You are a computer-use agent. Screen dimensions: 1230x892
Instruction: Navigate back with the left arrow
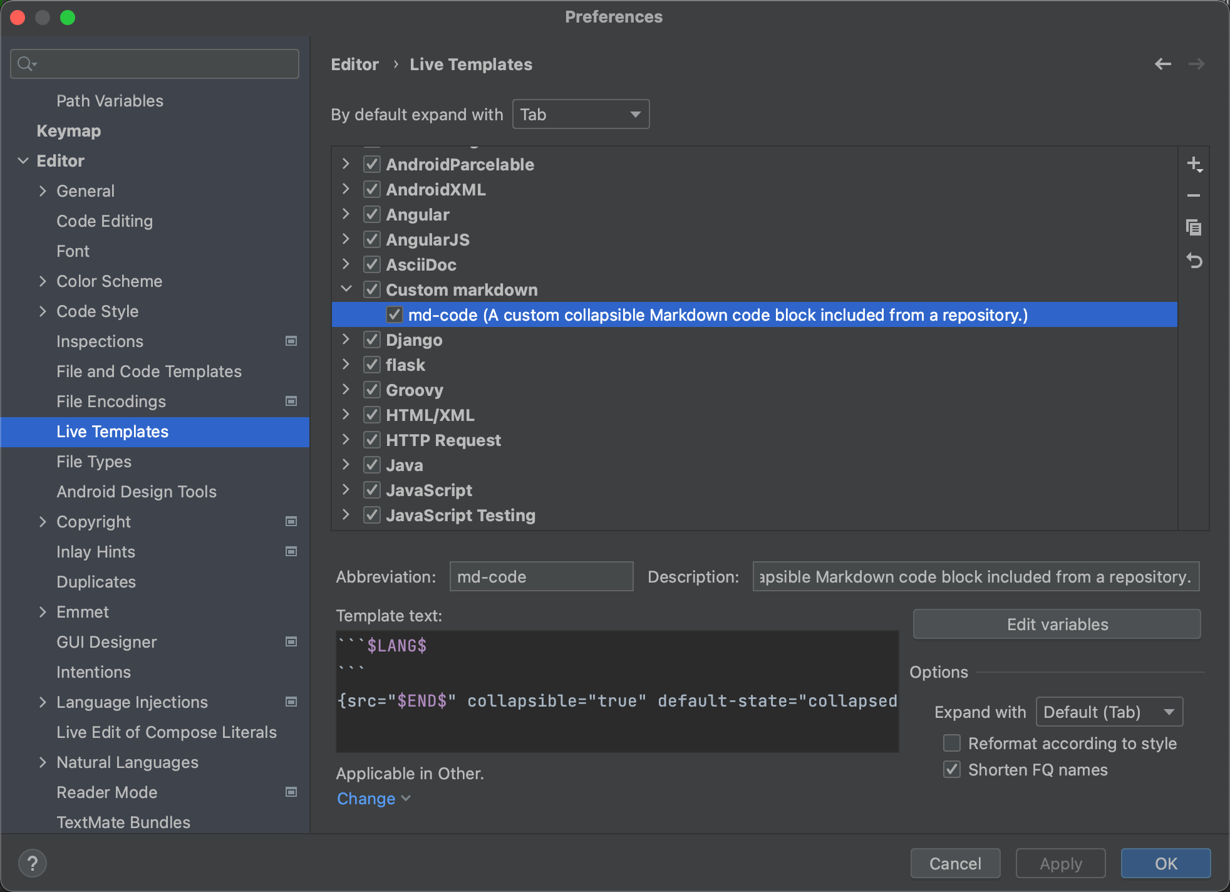1163,64
